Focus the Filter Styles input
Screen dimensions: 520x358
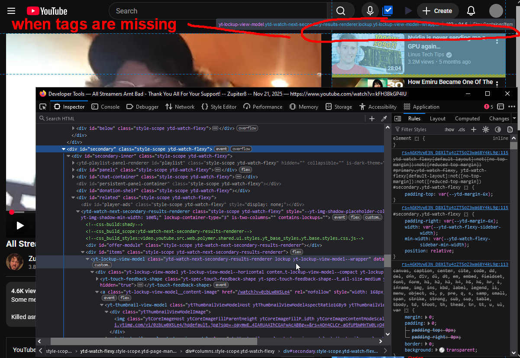(x=418, y=129)
